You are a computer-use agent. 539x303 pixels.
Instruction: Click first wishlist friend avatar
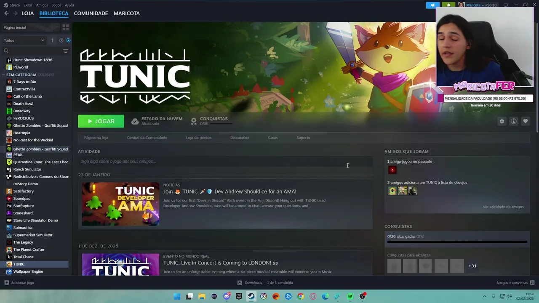[392, 191]
